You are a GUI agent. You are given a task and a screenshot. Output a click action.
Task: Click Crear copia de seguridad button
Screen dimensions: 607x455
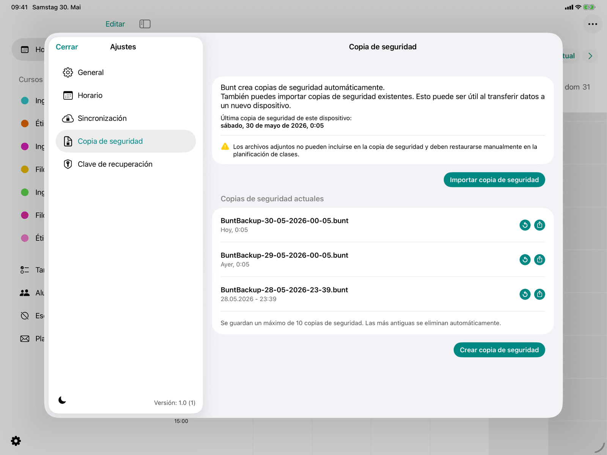click(499, 350)
